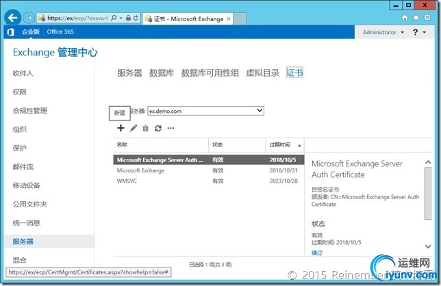Open the 数据库 tab
Screen dimensions: 441x286
(162, 73)
